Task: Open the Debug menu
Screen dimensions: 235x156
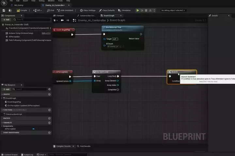Action: [x=41, y=1]
